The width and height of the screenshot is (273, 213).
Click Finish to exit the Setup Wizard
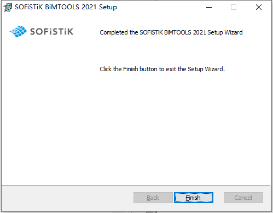[x=194, y=198]
